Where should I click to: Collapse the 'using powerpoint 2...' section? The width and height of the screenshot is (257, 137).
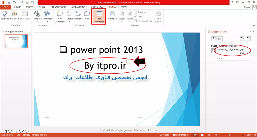pyautogui.click(x=4, y=31)
